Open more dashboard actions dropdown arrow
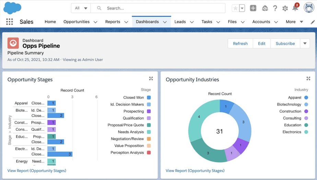The height and width of the screenshot is (180, 317). 305,43
